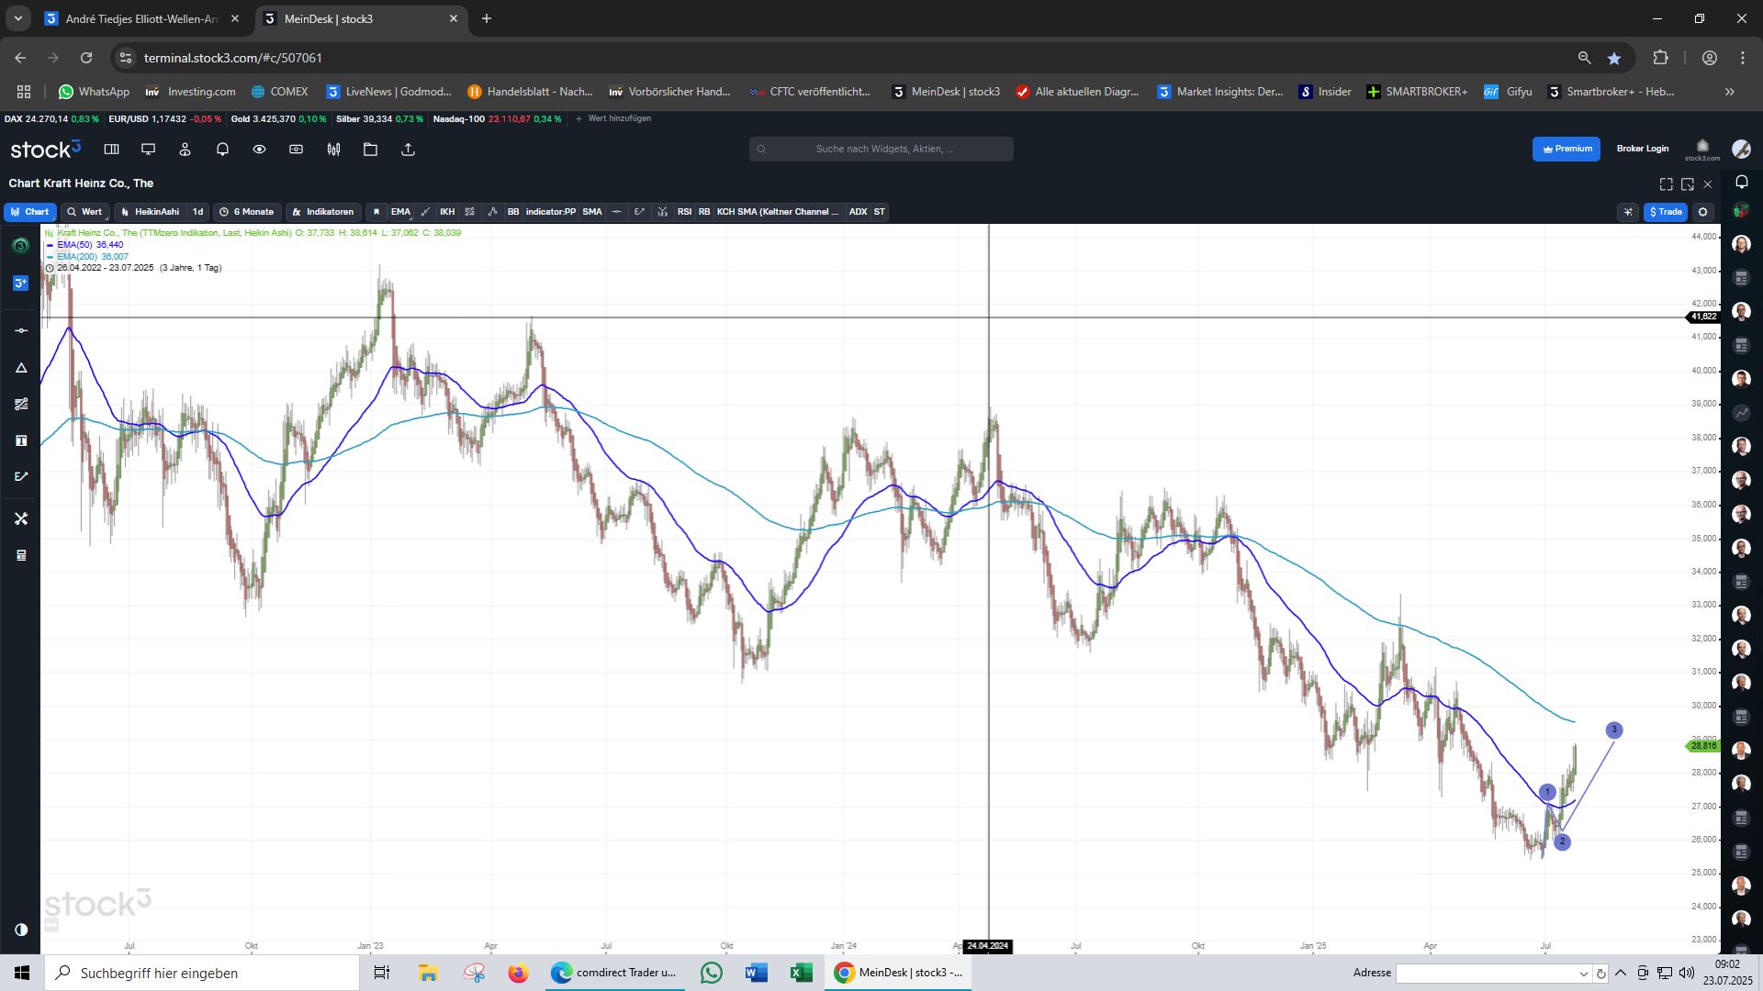
Task: Click the alerts bell icon in stock3 header
Action: pyautogui.click(x=222, y=150)
